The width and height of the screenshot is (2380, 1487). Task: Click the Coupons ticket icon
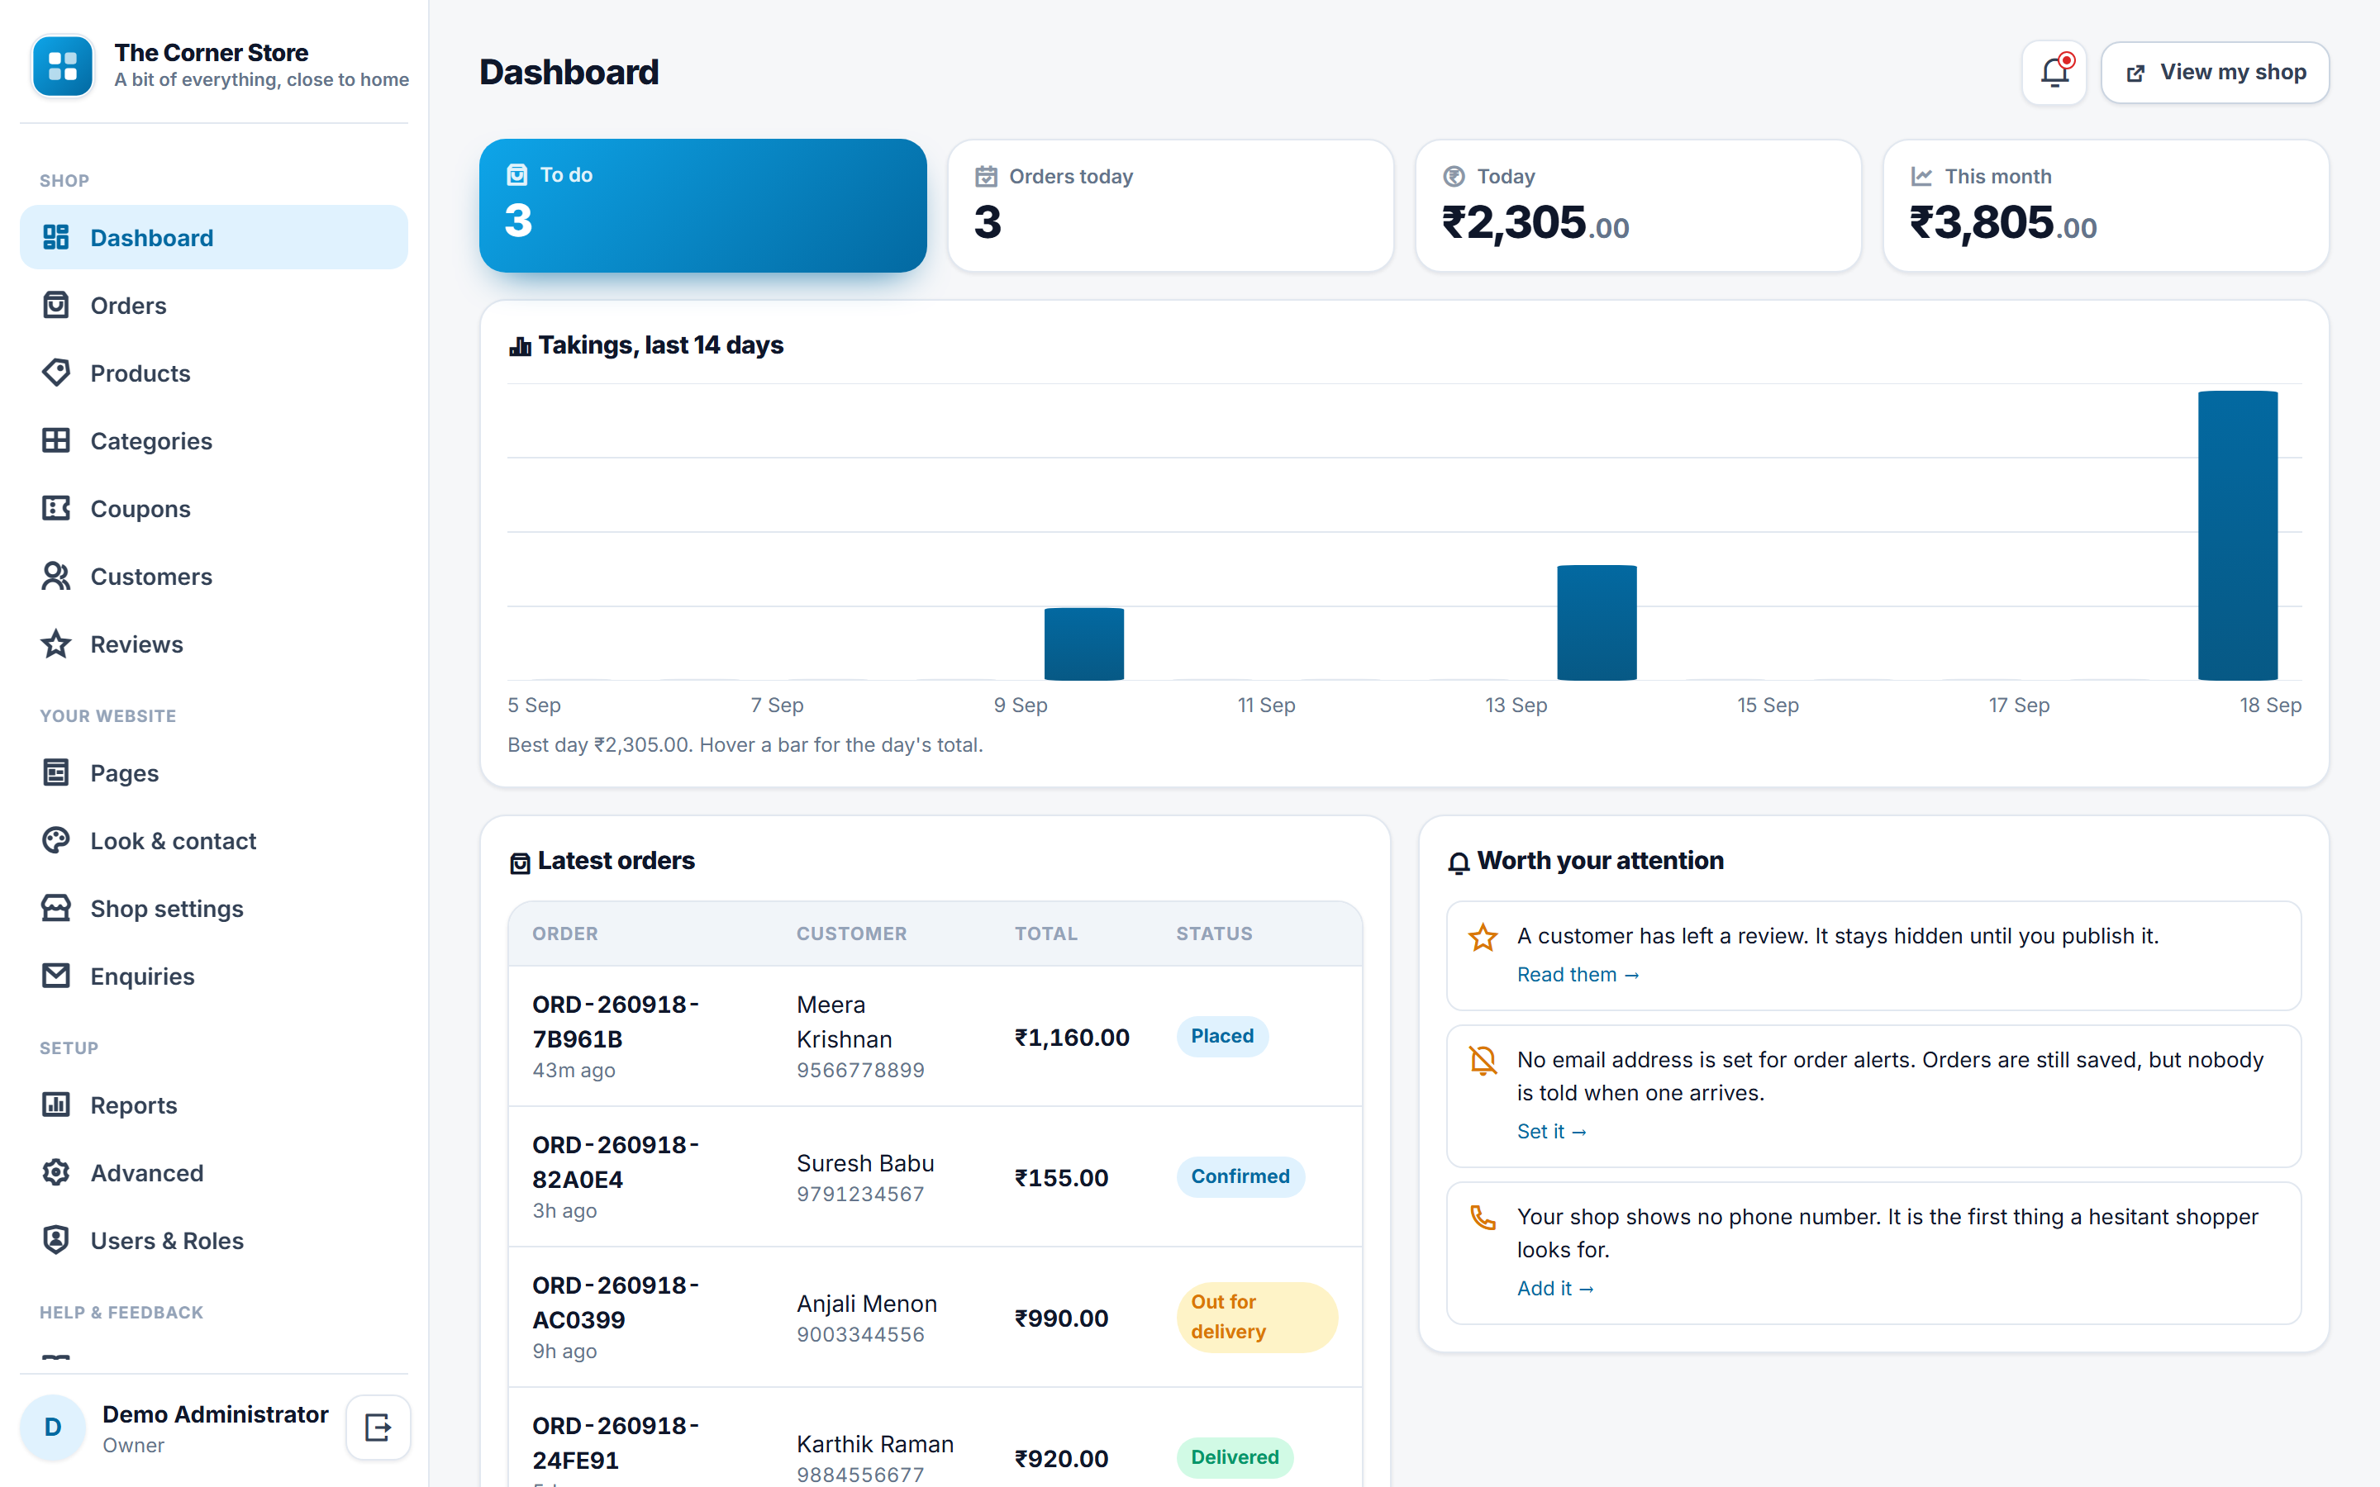point(56,508)
